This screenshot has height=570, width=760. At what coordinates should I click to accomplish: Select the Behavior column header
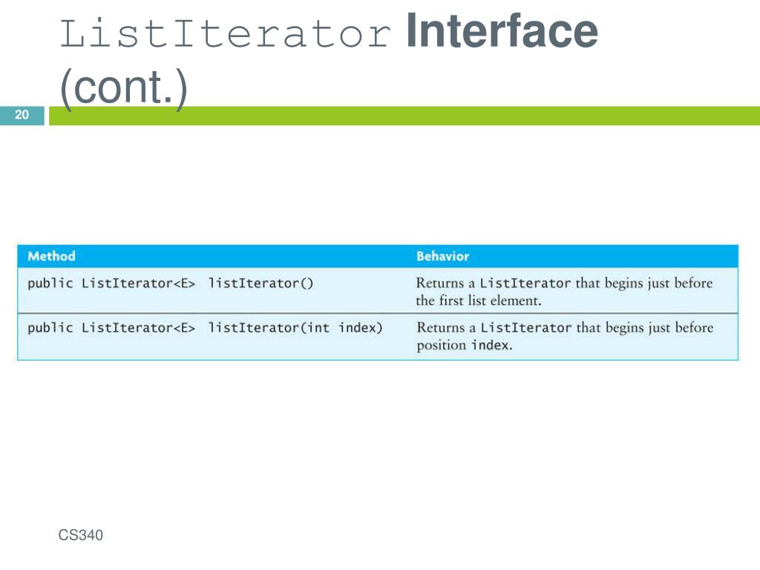pyautogui.click(x=442, y=256)
